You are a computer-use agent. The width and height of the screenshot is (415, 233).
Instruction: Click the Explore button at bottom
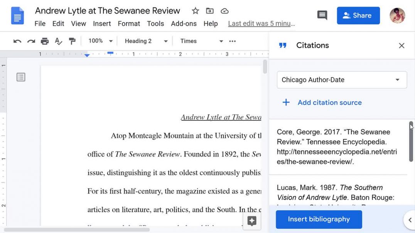click(x=252, y=221)
